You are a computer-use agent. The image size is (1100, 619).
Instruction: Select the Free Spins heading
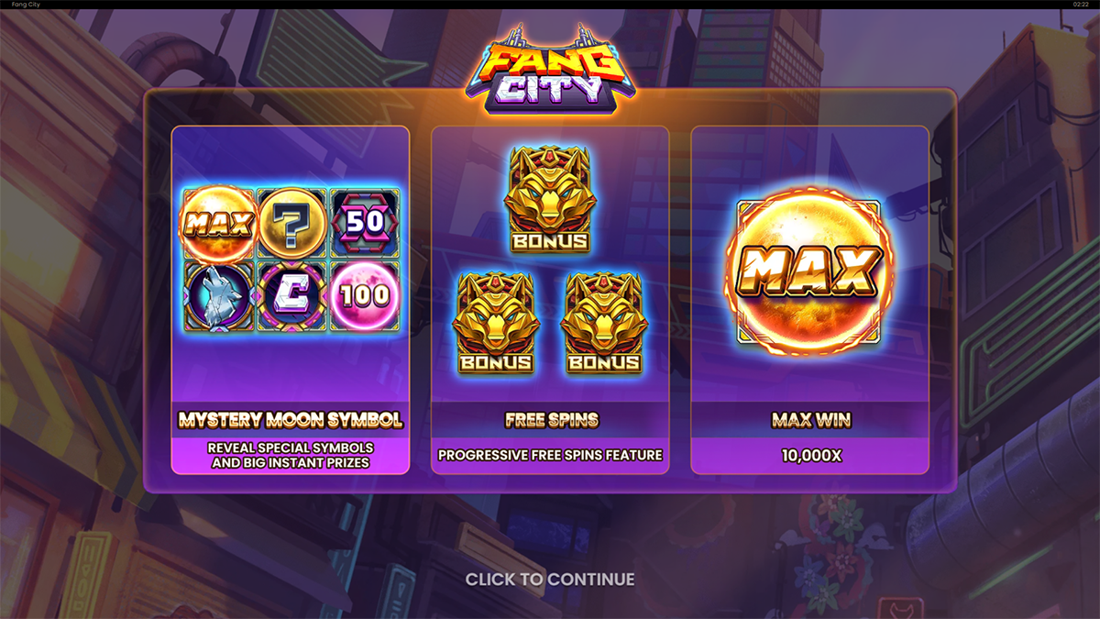point(551,420)
